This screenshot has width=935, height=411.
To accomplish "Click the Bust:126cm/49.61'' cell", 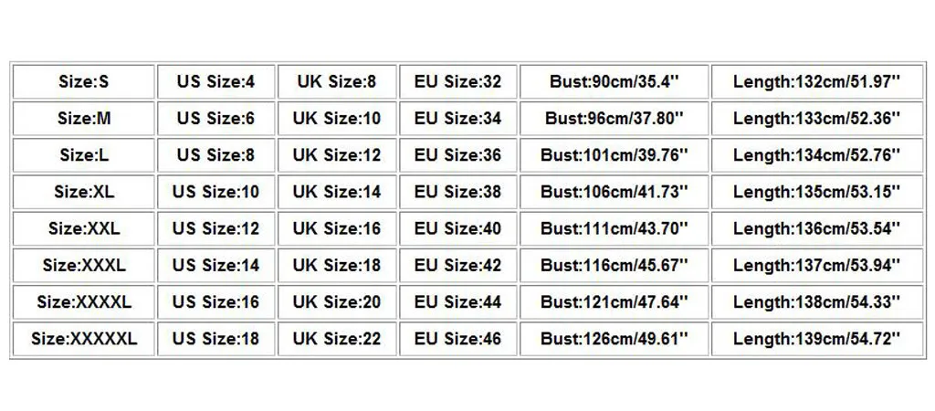I will point(615,339).
